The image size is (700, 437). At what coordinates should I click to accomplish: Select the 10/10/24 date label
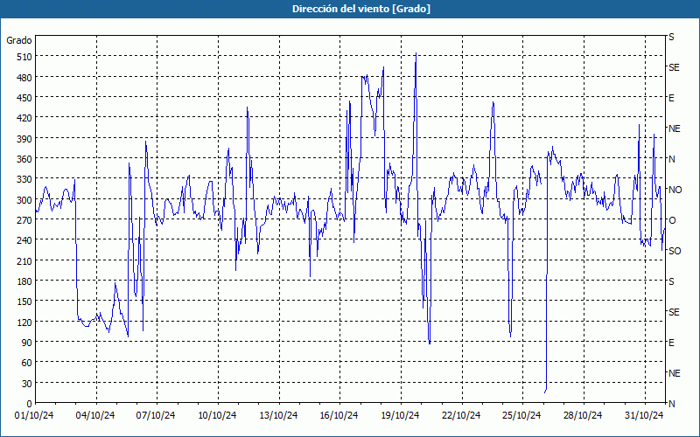click(x=217, y=416)
